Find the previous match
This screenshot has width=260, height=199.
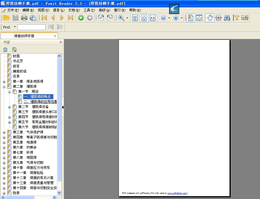pos(51,27)
